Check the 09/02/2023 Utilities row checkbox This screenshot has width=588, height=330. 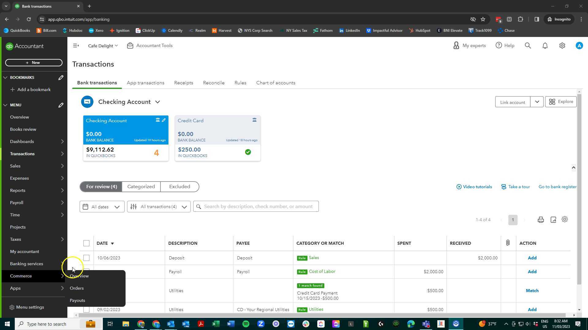click(86, 310)
